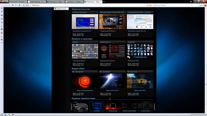
Task: Open the SetupFile Replacer thumbnail image
Action: [x=85, y=22]
